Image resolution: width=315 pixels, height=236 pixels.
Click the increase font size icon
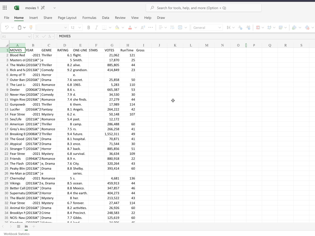(x=143, y=27)
